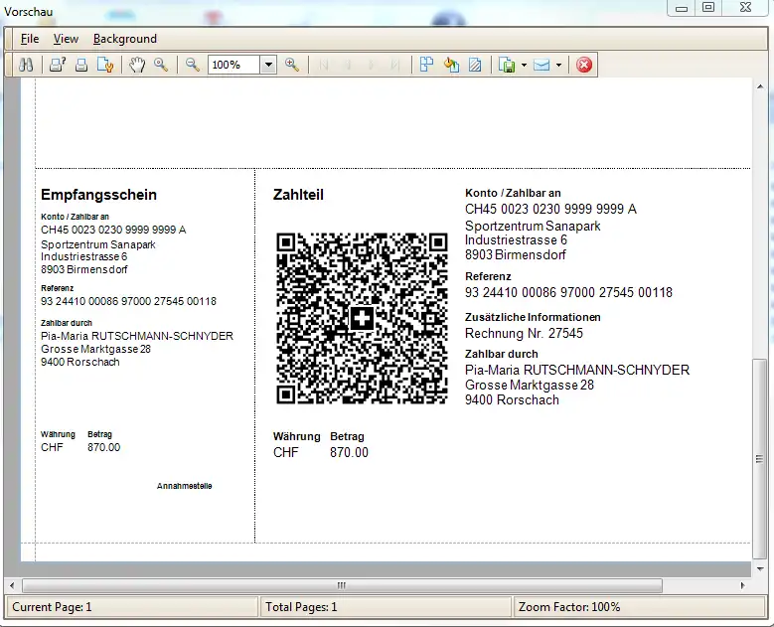Click the horizontal scrollbar right arrow
Screen dimensions: 774x627
[742, 585]
